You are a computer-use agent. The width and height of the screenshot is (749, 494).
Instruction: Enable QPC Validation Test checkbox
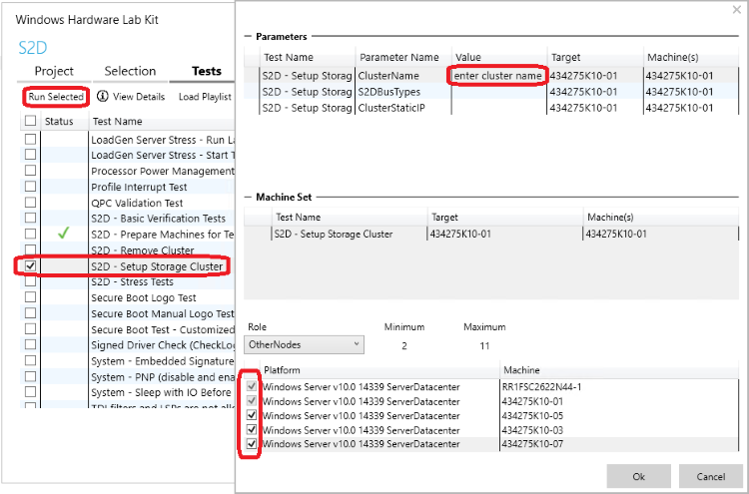point(31,203)
